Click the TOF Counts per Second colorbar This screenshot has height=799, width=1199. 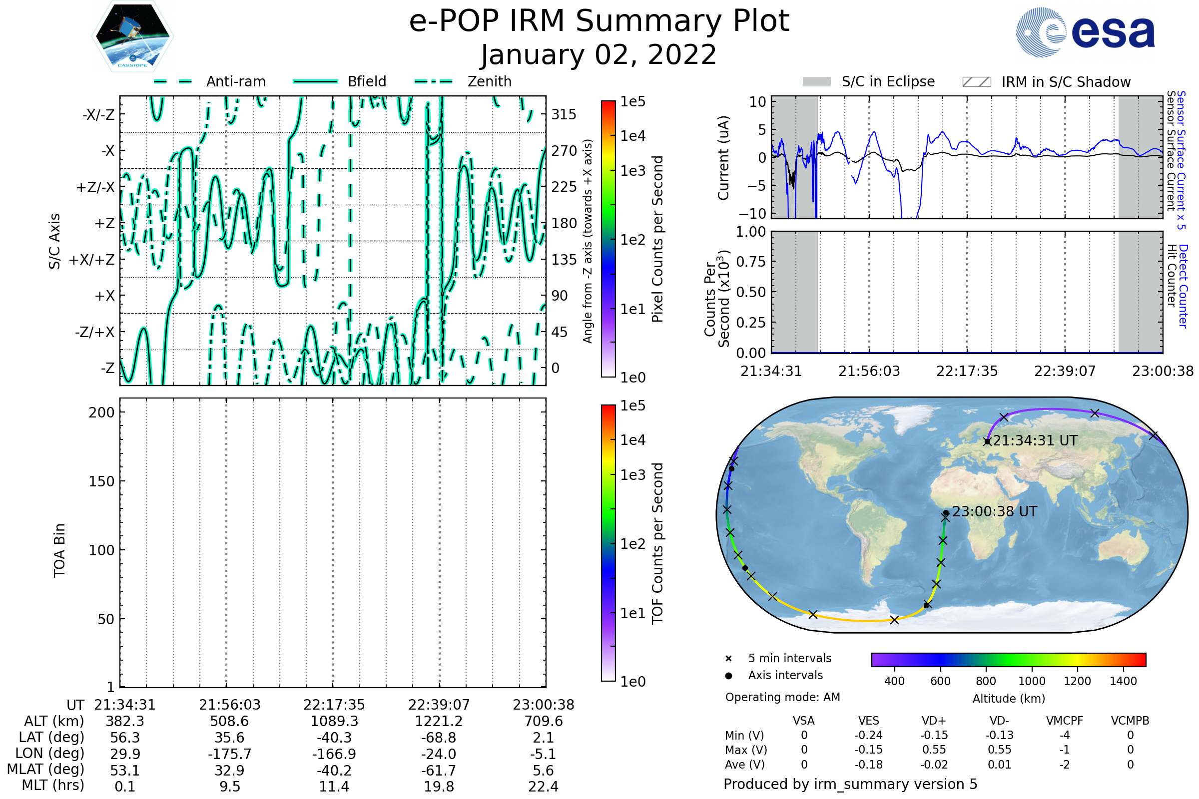click(608, 543)
